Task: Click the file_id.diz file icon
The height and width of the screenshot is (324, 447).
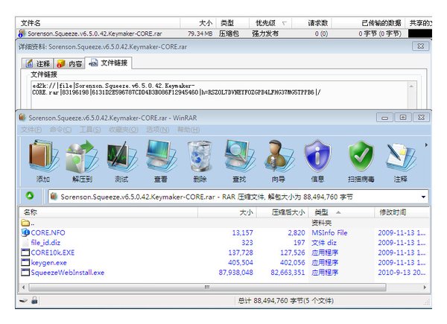Action: point(26,243)
